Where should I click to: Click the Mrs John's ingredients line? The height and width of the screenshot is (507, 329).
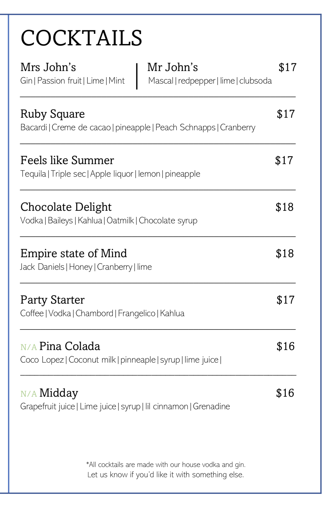point(73,81)
